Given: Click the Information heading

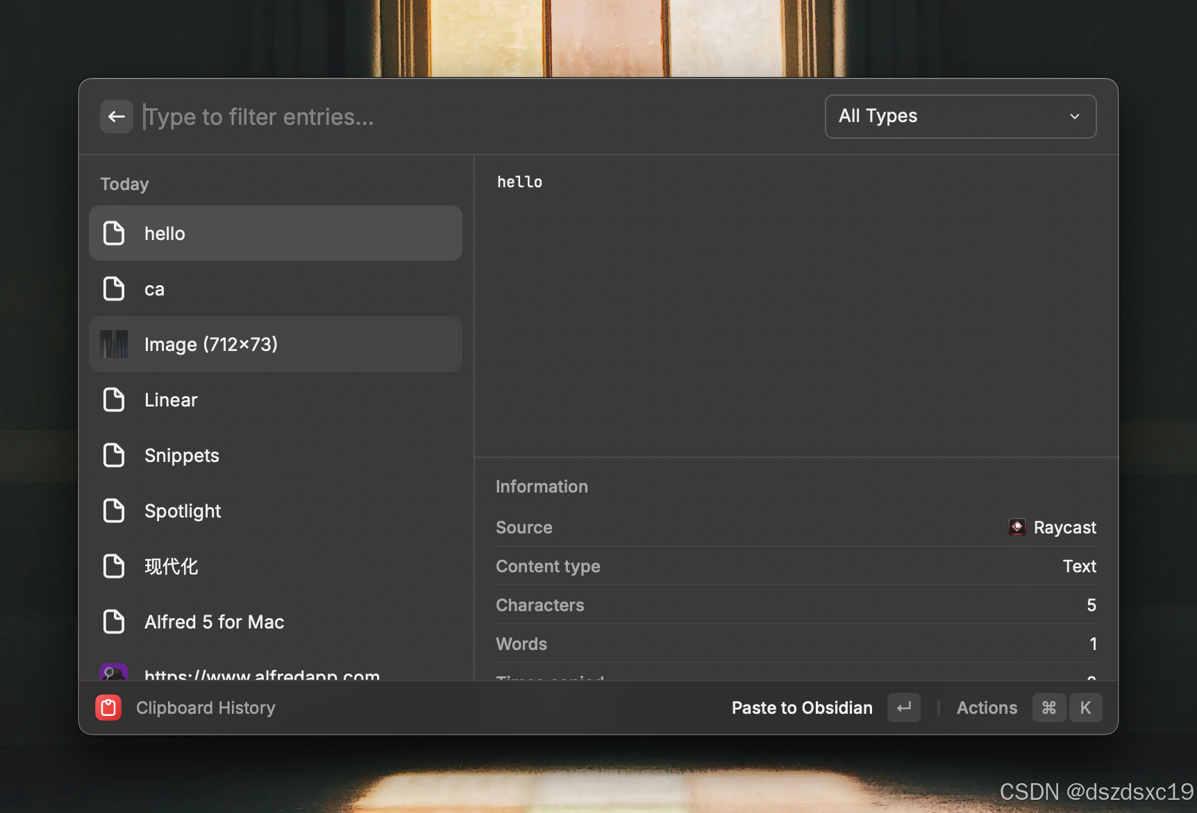Looking at the screenshot, I should [542, 486].
